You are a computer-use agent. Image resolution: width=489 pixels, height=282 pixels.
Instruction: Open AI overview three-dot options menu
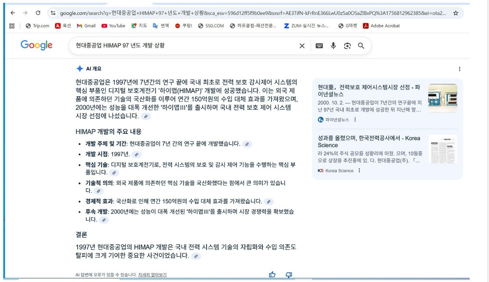(x=460, y=69)
